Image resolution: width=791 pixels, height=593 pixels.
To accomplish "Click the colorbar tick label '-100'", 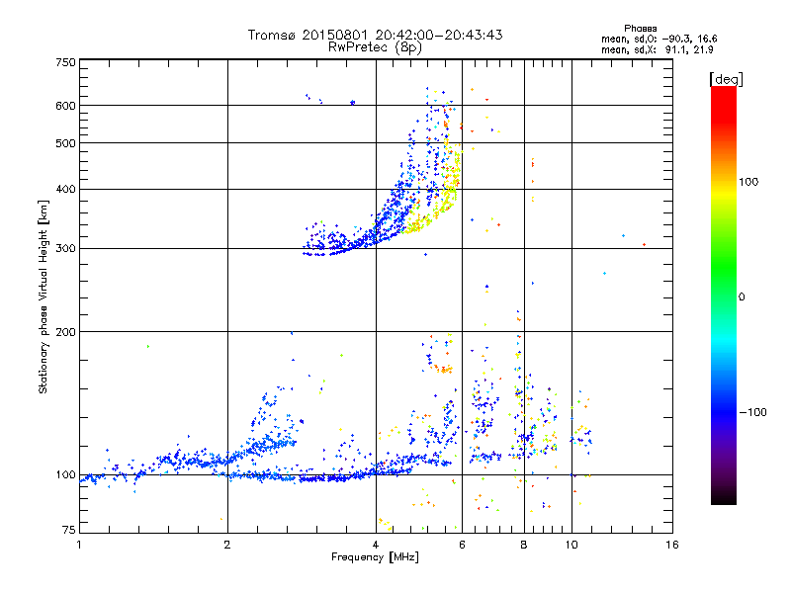I will 752,412.
